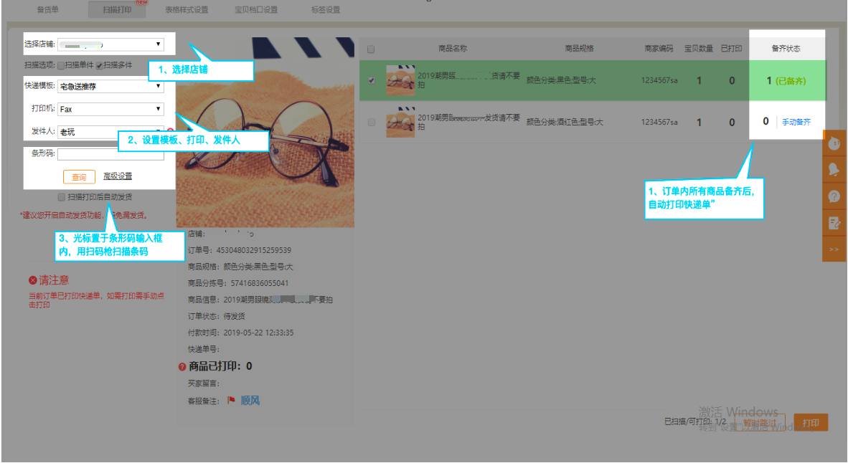The image size is (848, 463).
Task: Open the 选择店铺 dropdown
Action: 110,44
